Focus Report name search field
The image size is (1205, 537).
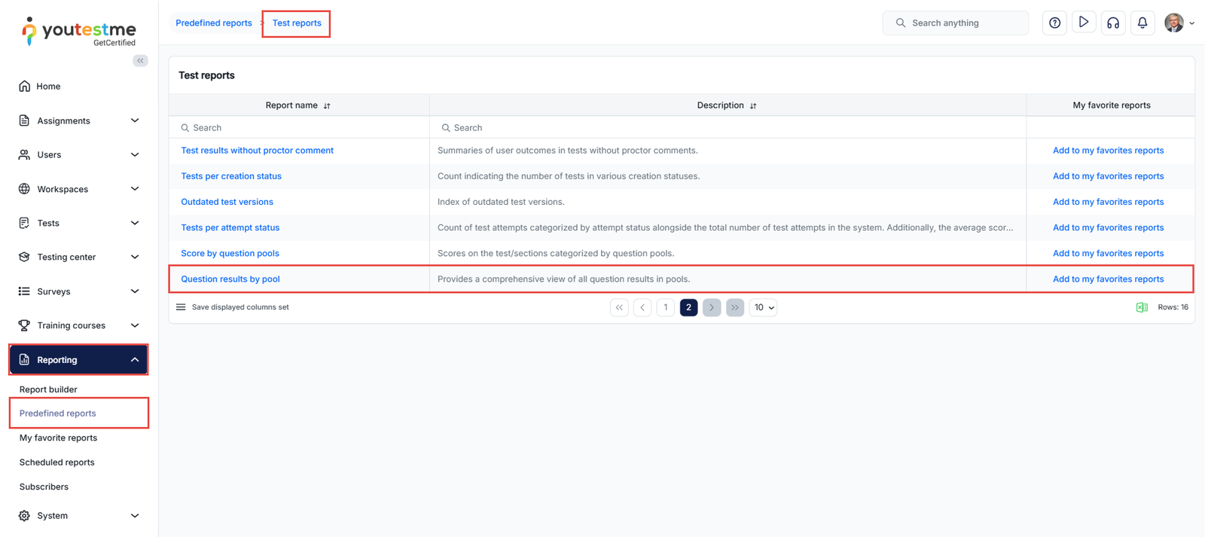tap(299, 128)
